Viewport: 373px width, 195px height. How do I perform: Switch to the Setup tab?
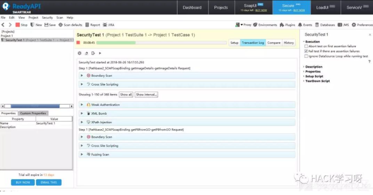tap(234, 43)
